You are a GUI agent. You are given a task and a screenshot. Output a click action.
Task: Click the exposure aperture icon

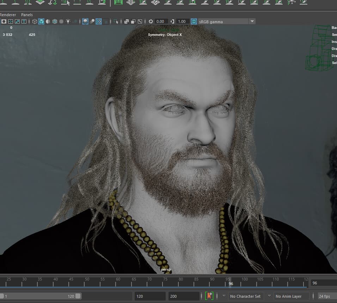click(151, 21)
